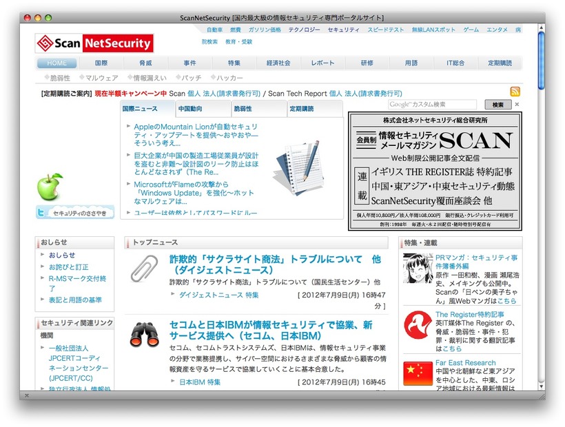Screen dimensions: 565x427
Task: Open the IT総合 navigation item
Action: (455, 63)
